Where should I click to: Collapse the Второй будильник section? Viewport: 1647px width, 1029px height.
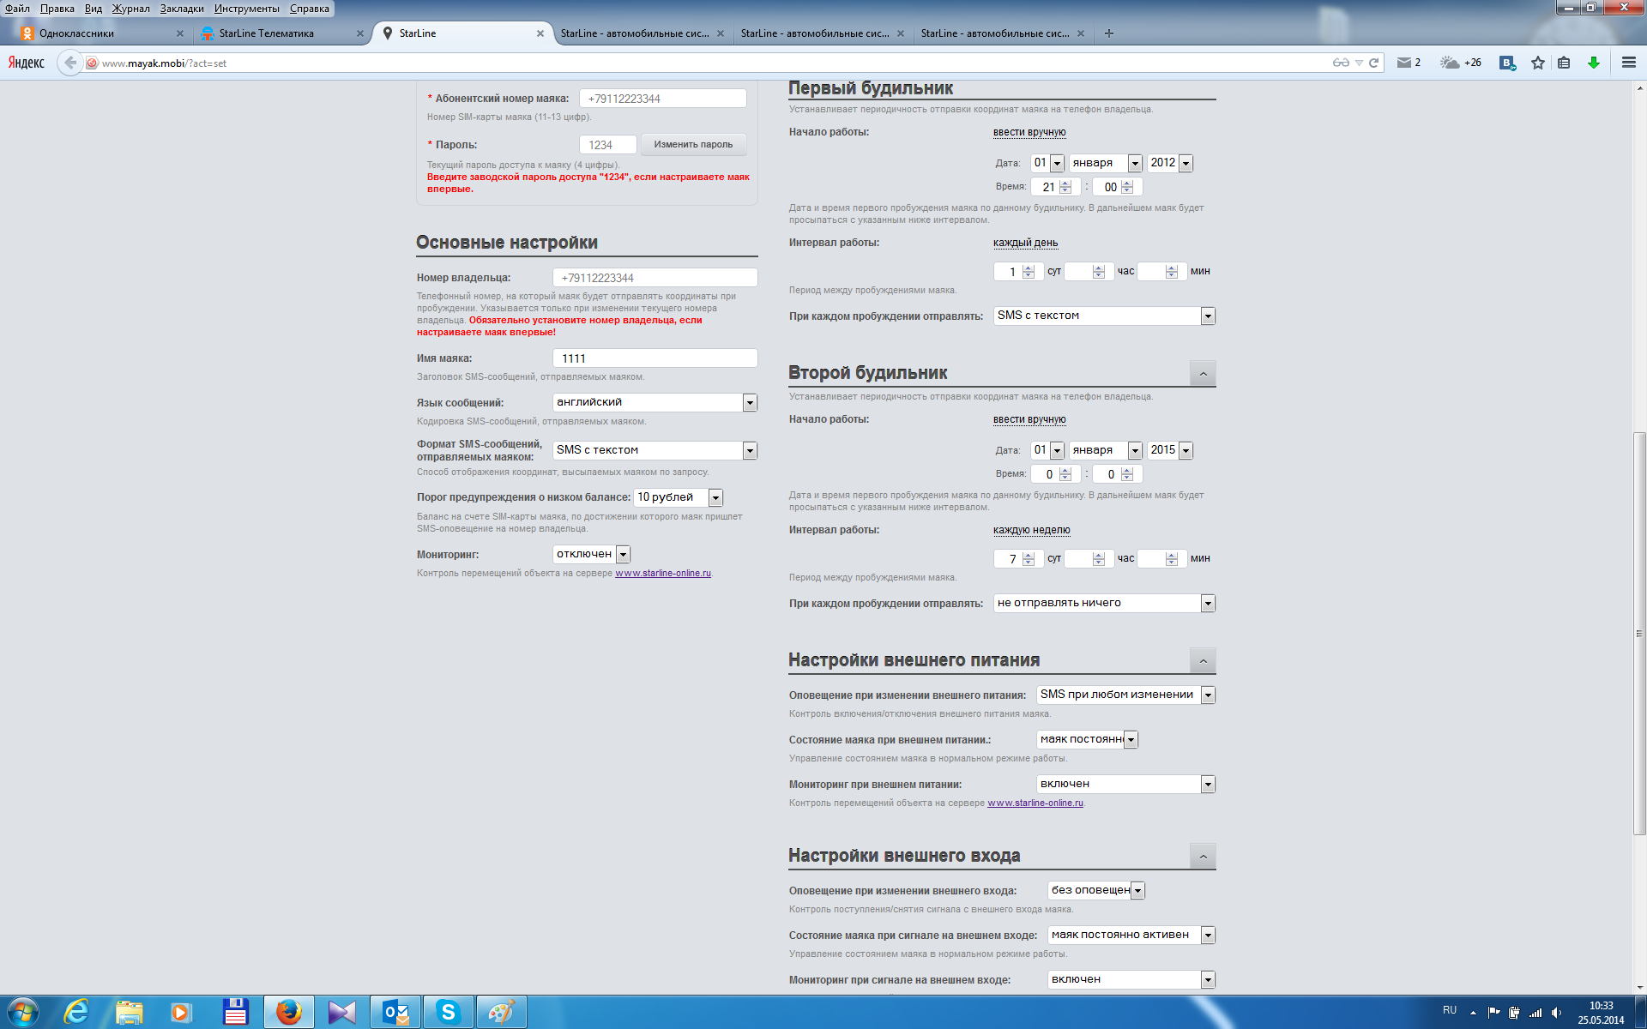1203,374
